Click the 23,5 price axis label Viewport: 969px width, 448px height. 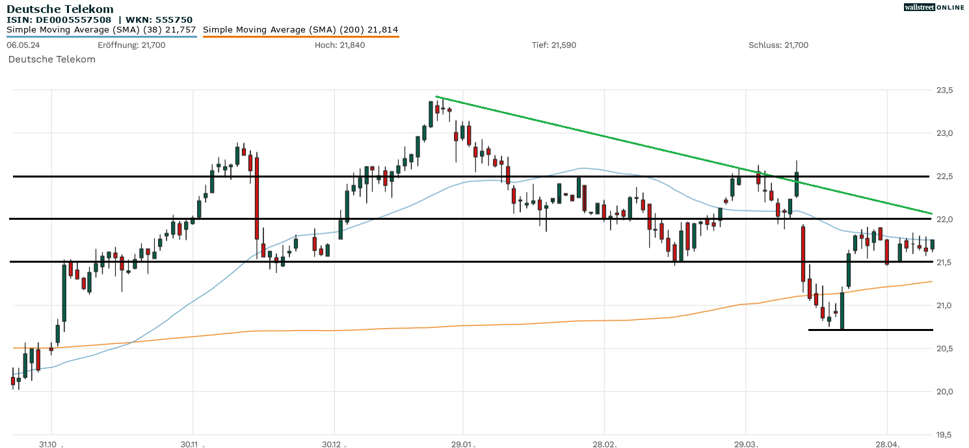click(x=945, y=90)
